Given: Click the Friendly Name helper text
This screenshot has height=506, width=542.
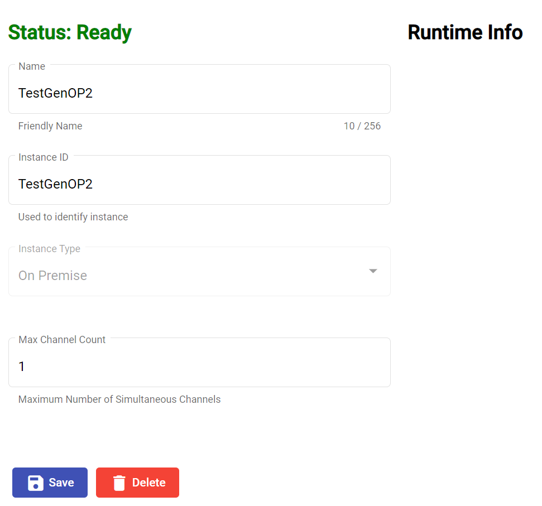Looking at the screenshot, I should (x=50, y=126).
